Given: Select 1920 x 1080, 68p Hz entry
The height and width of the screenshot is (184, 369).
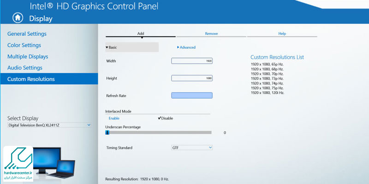Looking at the screenshot, I should click(267, 69).
